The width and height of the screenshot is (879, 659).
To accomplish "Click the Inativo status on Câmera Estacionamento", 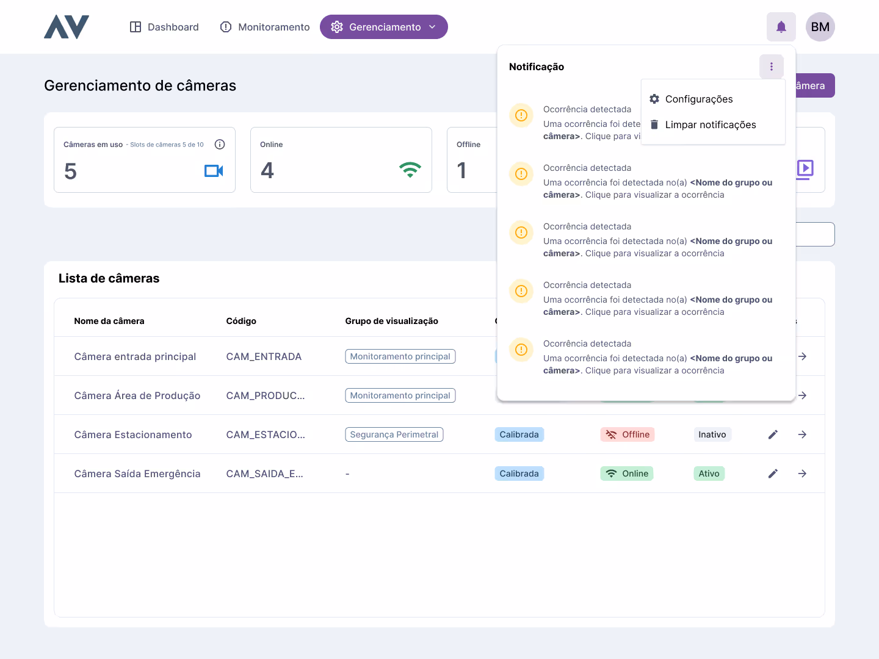I will coord(712,434).
